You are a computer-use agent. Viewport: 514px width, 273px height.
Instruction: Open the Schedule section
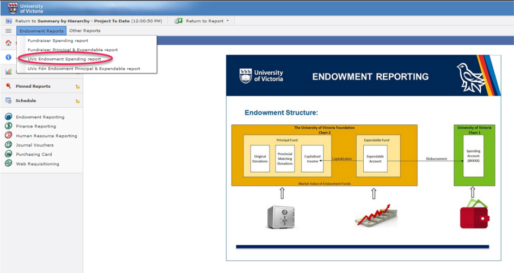(26, 101)
